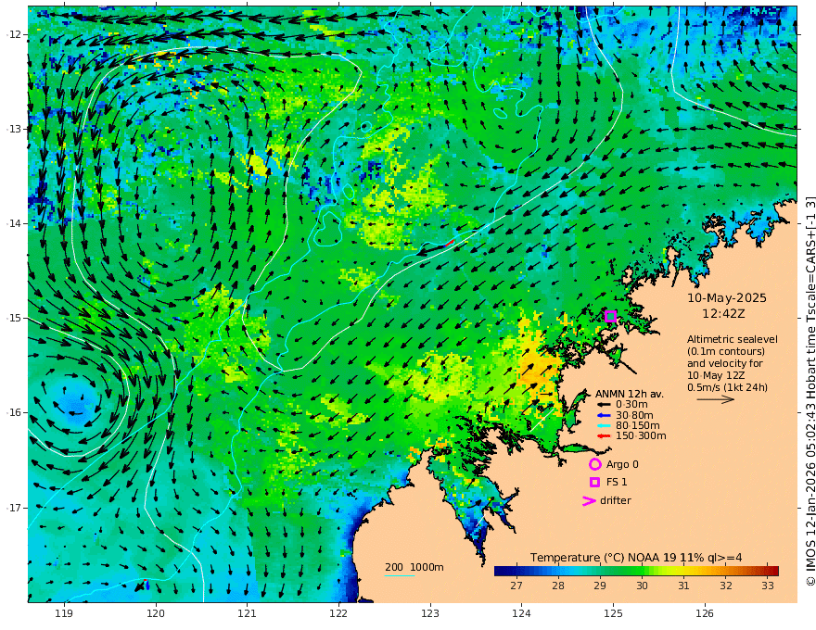Click the -13 latitude axis label
The image size is (816, 630).
(14, 129)
